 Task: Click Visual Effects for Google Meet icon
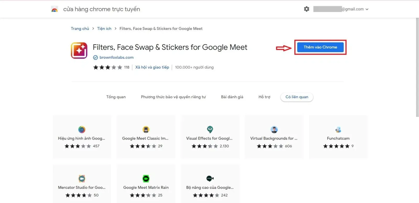coord(210,129)
